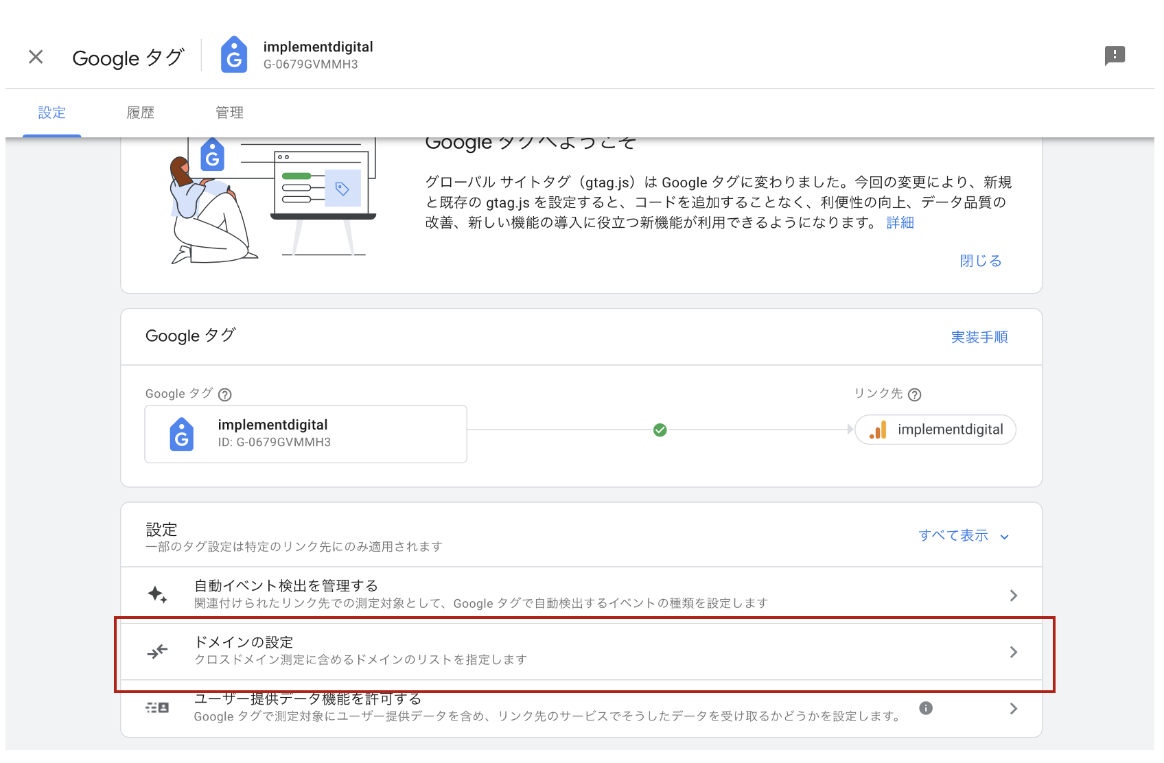
Task: Click the green connection check icon
Action: 660,430
